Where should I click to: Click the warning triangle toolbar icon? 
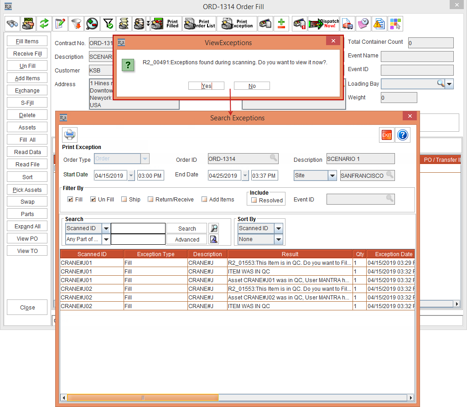(379, 23)
